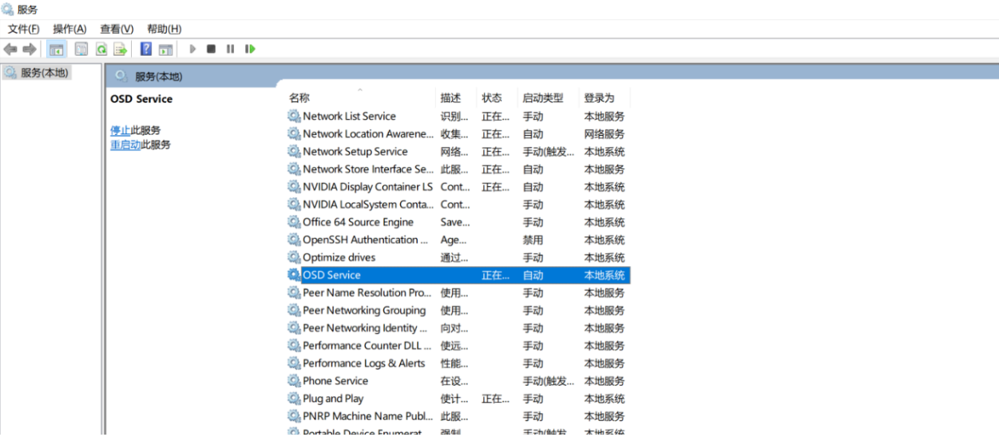The height and width of the screenshot is (437, 999).
Task: Click the 停止 link to stop service
Action: click(120, 130)
